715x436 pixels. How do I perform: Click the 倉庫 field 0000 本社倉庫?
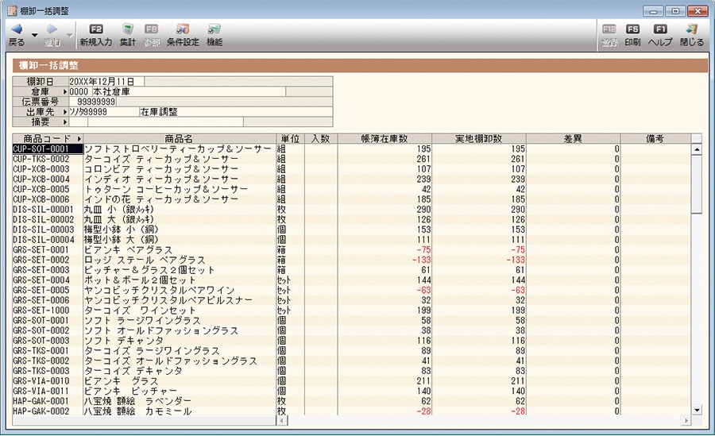177,91
